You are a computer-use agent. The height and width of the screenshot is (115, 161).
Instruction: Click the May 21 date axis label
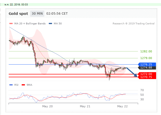coord(85,106)
